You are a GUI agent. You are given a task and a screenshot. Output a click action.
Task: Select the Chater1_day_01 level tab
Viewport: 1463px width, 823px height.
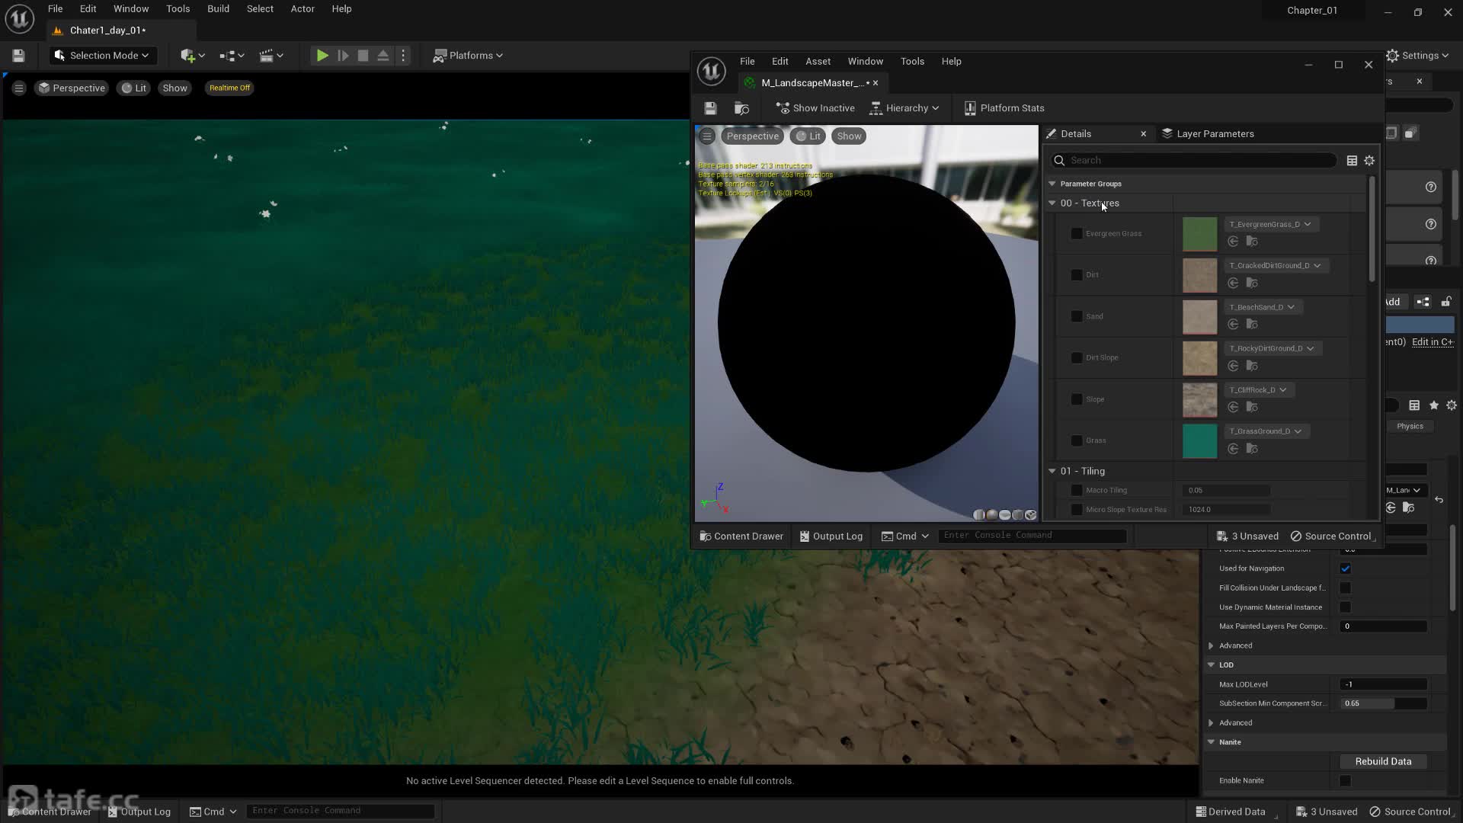(108, 30)
